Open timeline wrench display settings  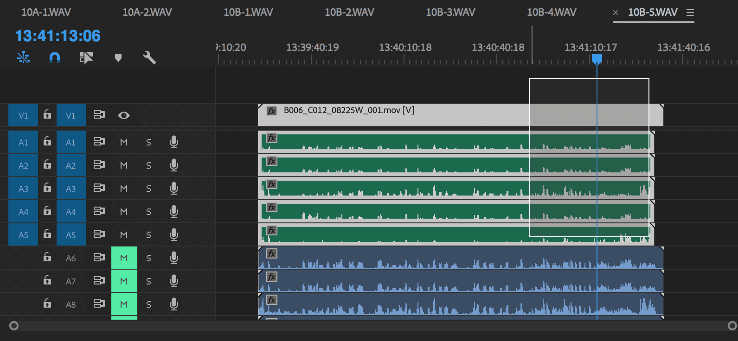coord(149,57)
